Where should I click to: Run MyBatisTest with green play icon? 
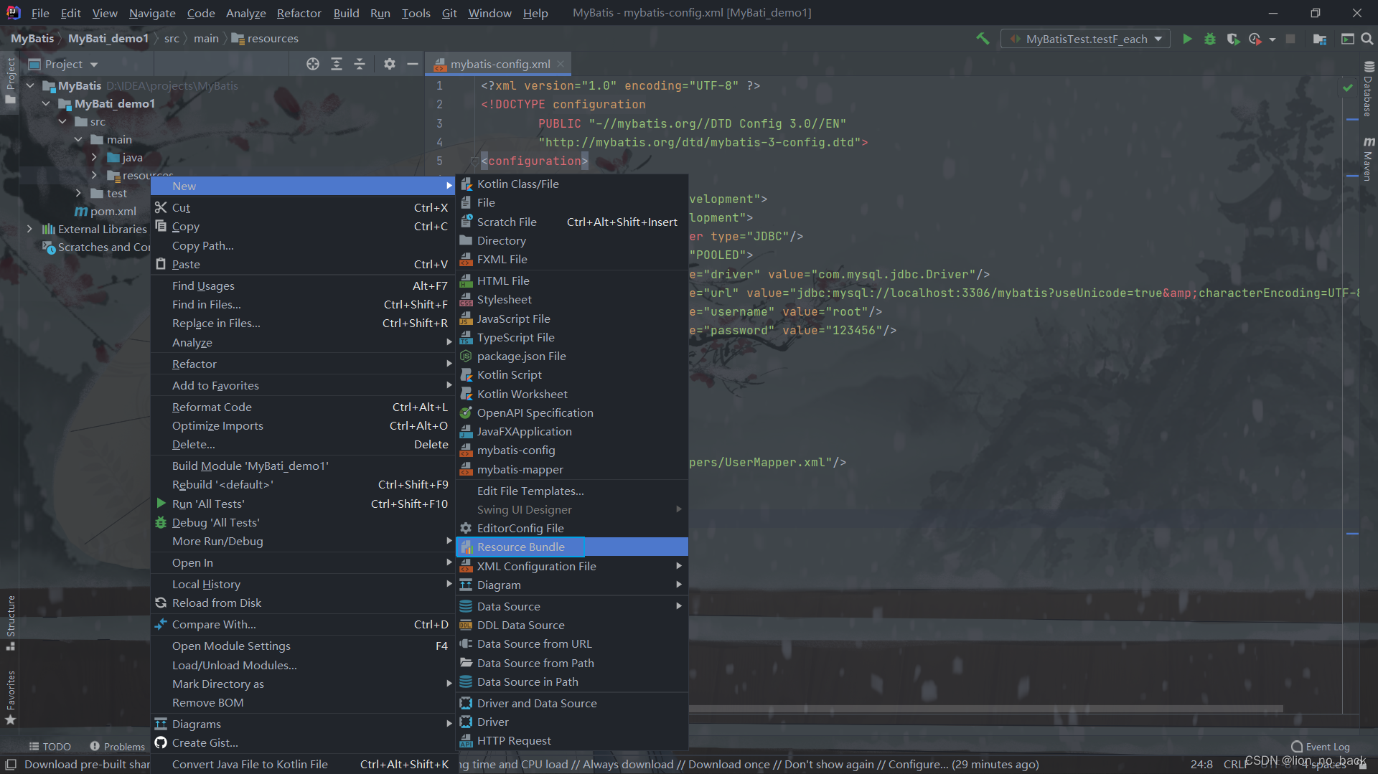click(x=1187, y=39)
